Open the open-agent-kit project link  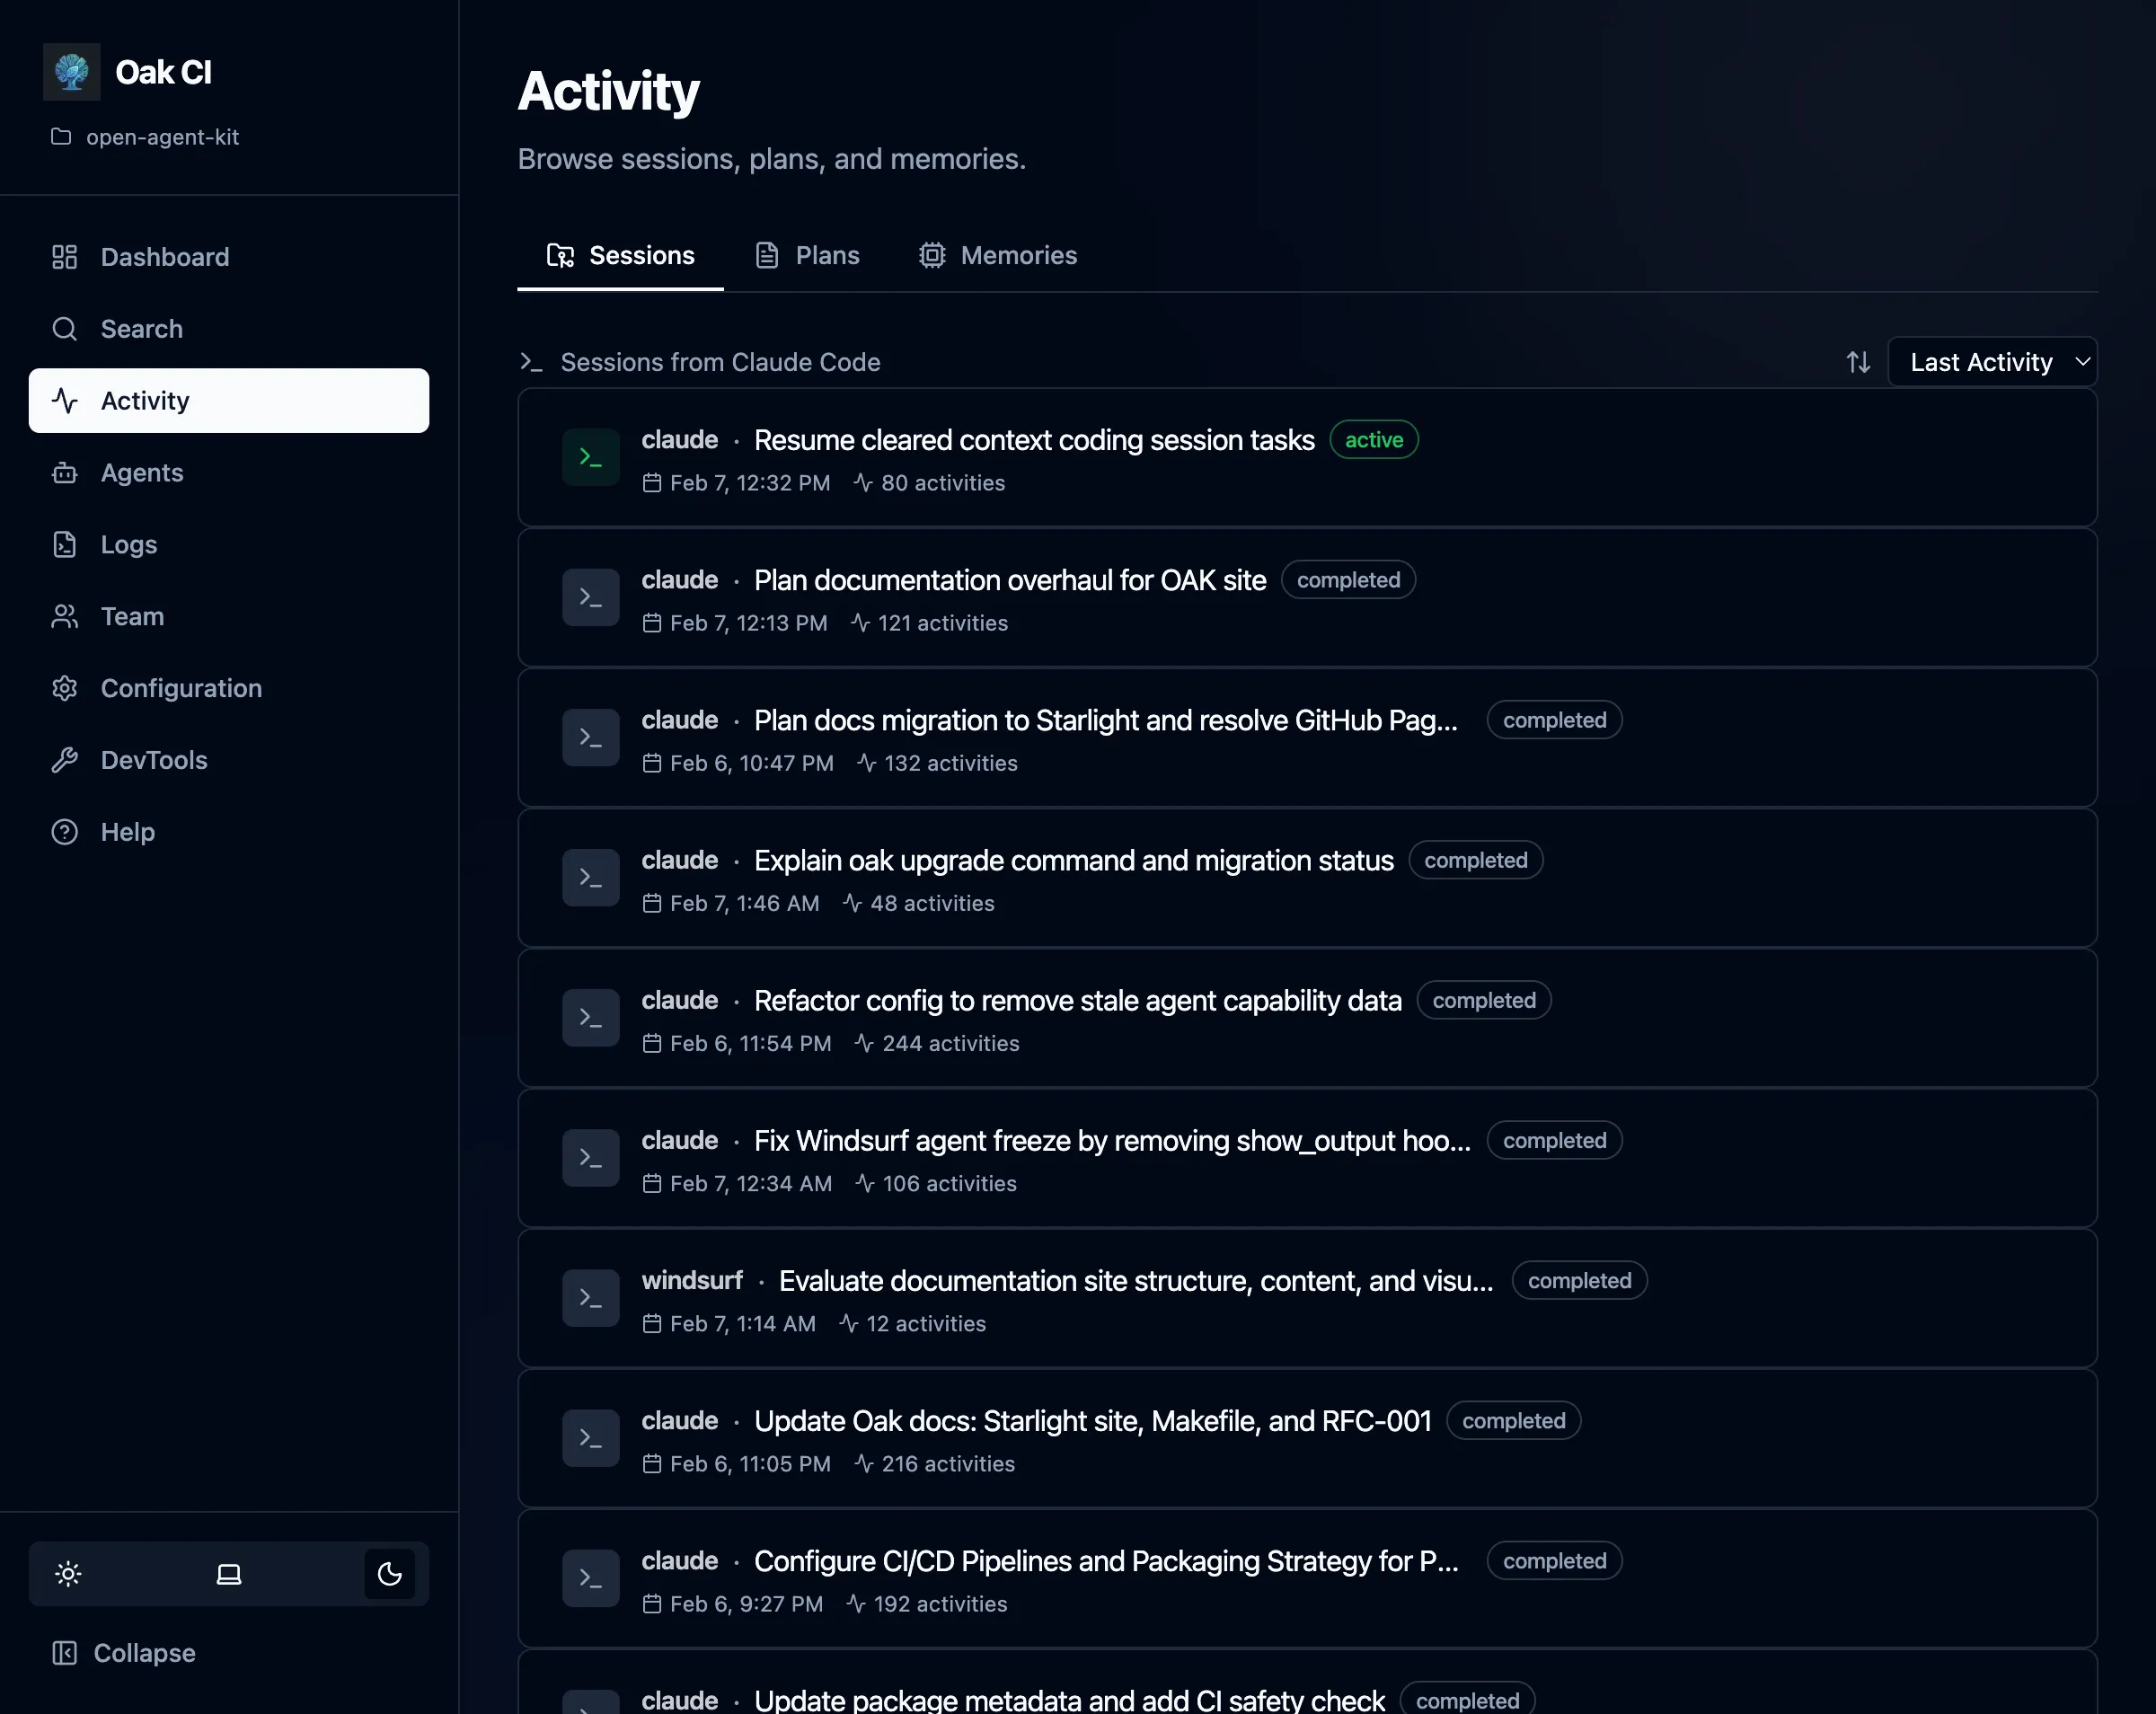163,137
